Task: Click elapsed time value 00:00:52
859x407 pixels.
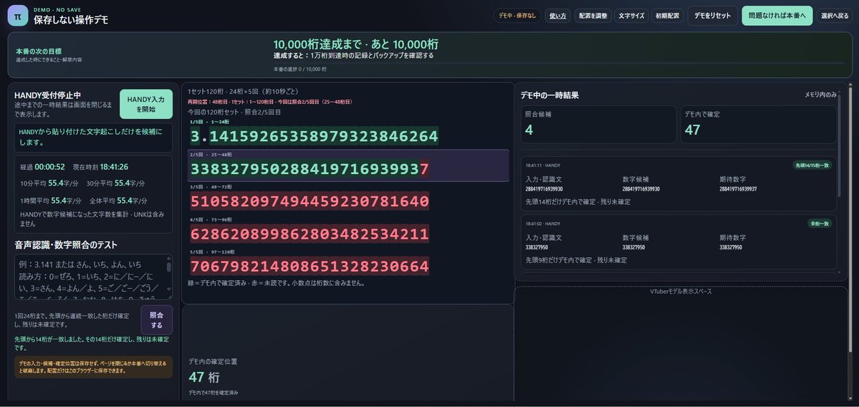Action: pos(50,166)
